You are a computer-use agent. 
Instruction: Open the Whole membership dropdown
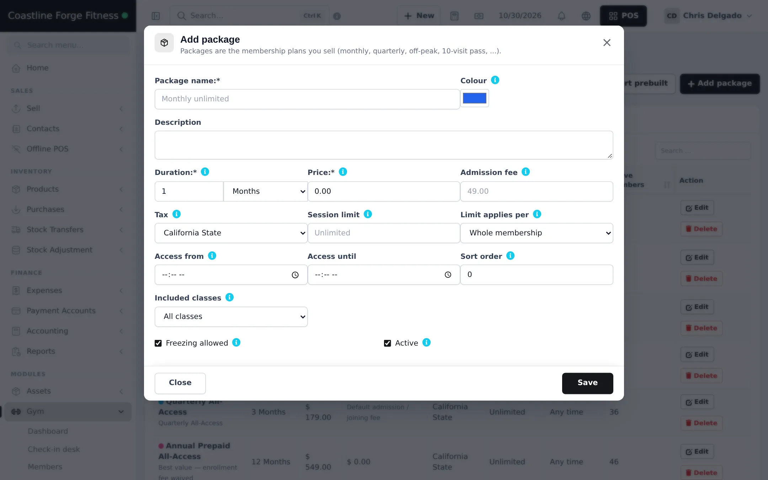(537, 233)
